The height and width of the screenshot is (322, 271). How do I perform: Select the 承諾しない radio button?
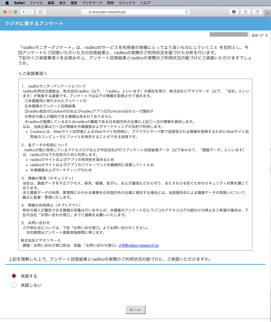click(x=14, y=285)
